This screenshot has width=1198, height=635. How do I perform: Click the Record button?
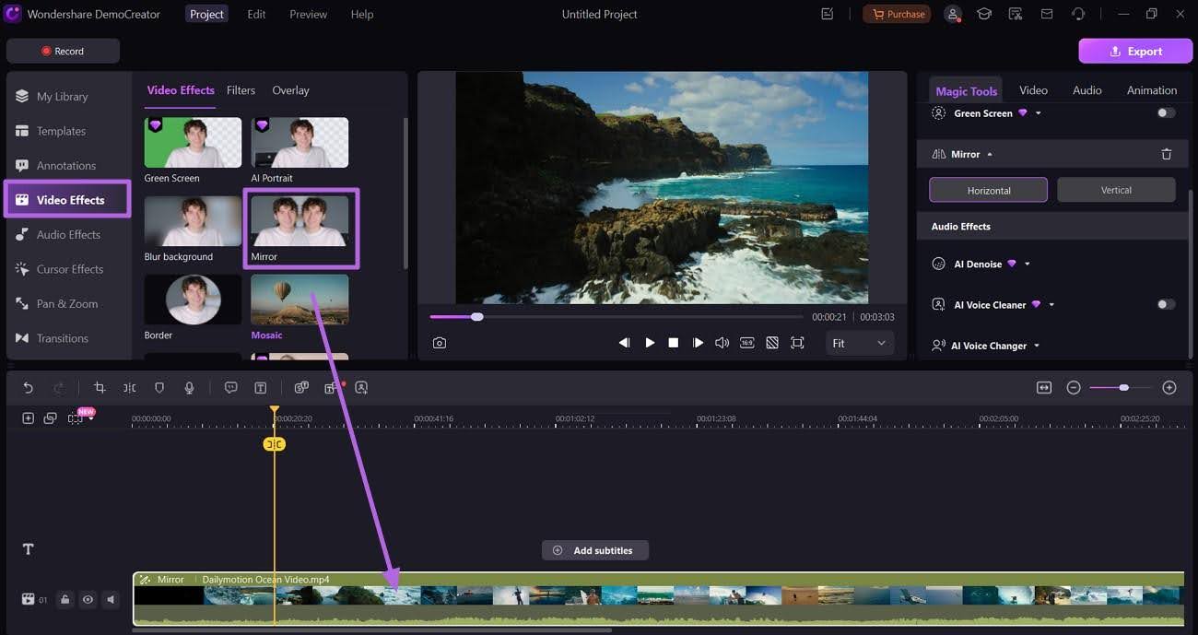tap(63, 51)
